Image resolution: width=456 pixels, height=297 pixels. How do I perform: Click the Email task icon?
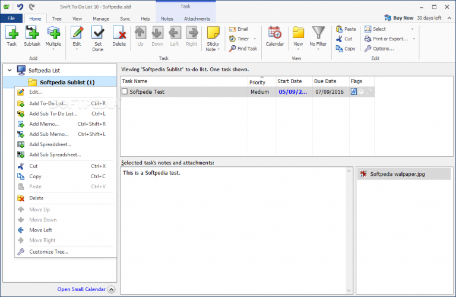tap(232, 29)
